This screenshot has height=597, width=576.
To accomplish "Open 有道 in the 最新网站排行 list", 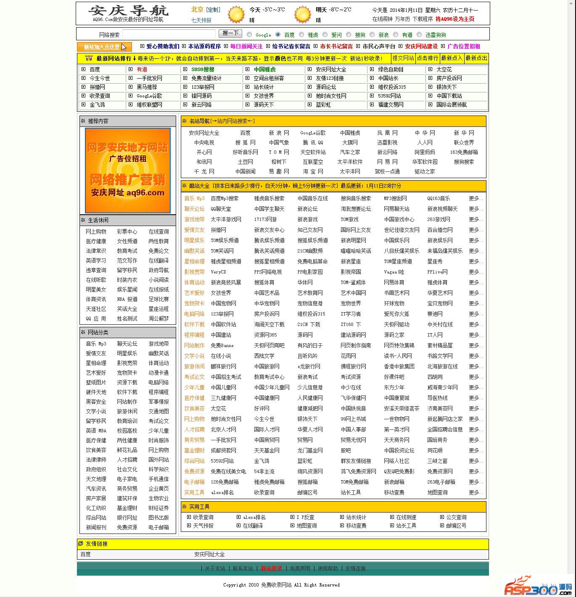I will pos(142,69).
